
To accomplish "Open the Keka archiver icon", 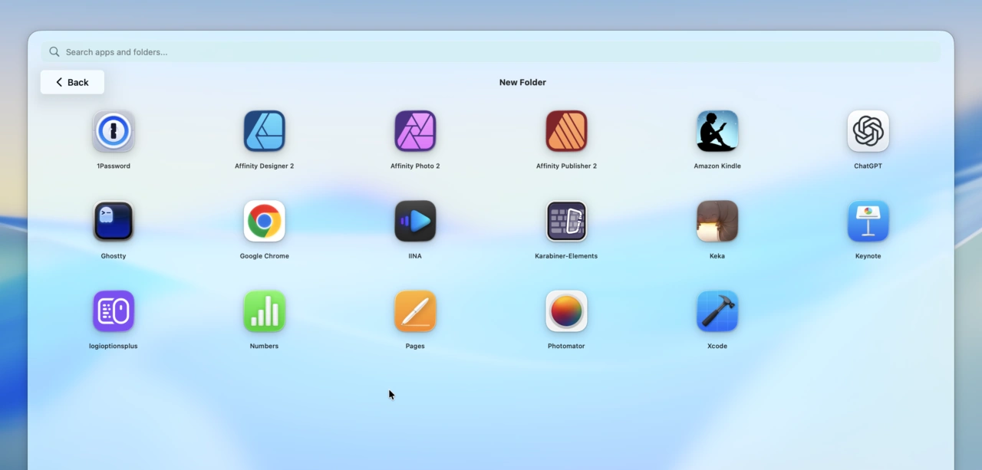I will pos(717,222).
